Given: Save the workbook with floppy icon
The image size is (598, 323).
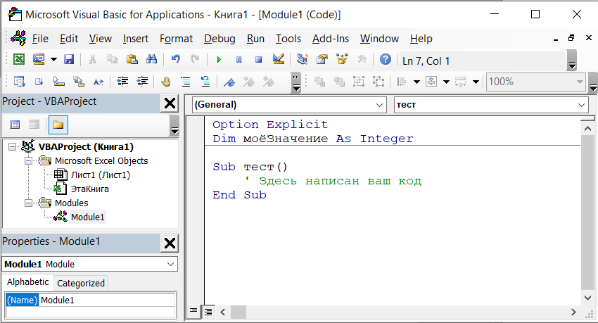Looking at the screenshot, I should (x=69, y=59).
